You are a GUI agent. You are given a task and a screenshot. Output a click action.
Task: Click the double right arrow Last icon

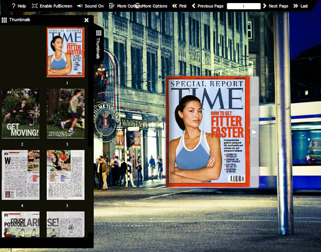point(296,6)
